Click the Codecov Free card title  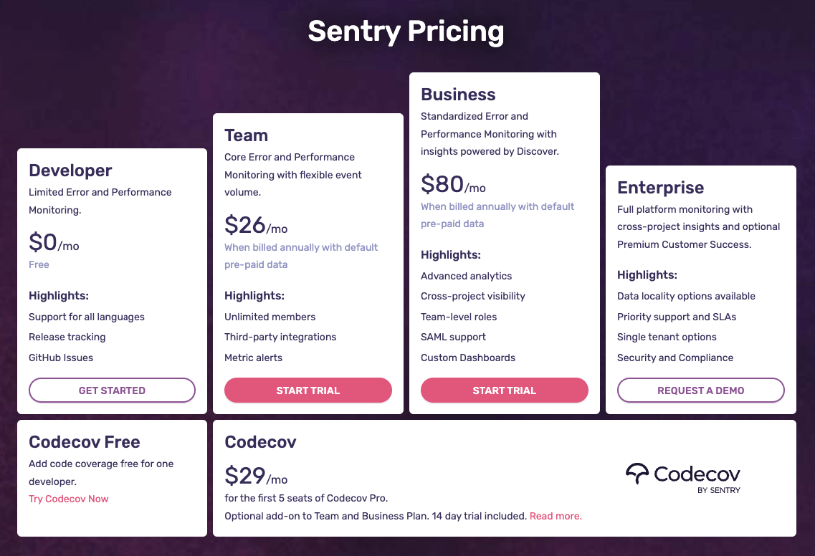pos(84,442)
